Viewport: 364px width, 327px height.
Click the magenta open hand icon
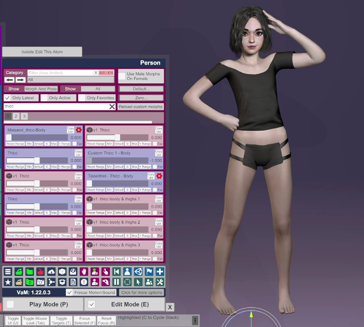[84, 271]
